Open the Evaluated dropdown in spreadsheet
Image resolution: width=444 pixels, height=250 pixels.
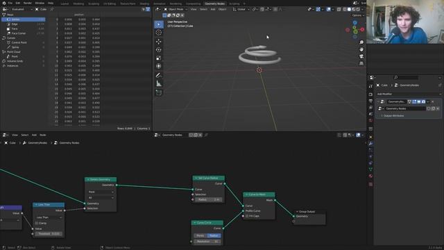pyautogui.click(x=22, y=9)
